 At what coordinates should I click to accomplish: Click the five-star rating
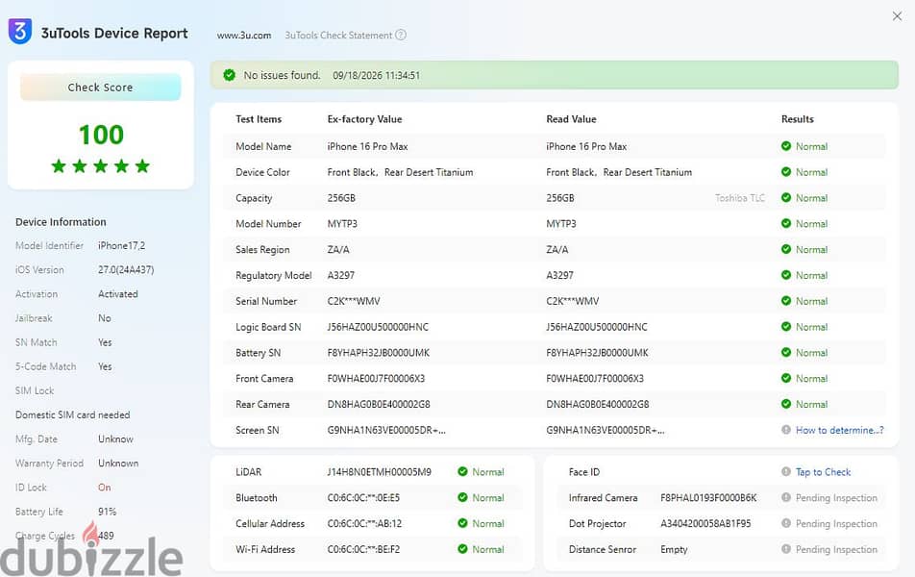(x=100, y=165)
